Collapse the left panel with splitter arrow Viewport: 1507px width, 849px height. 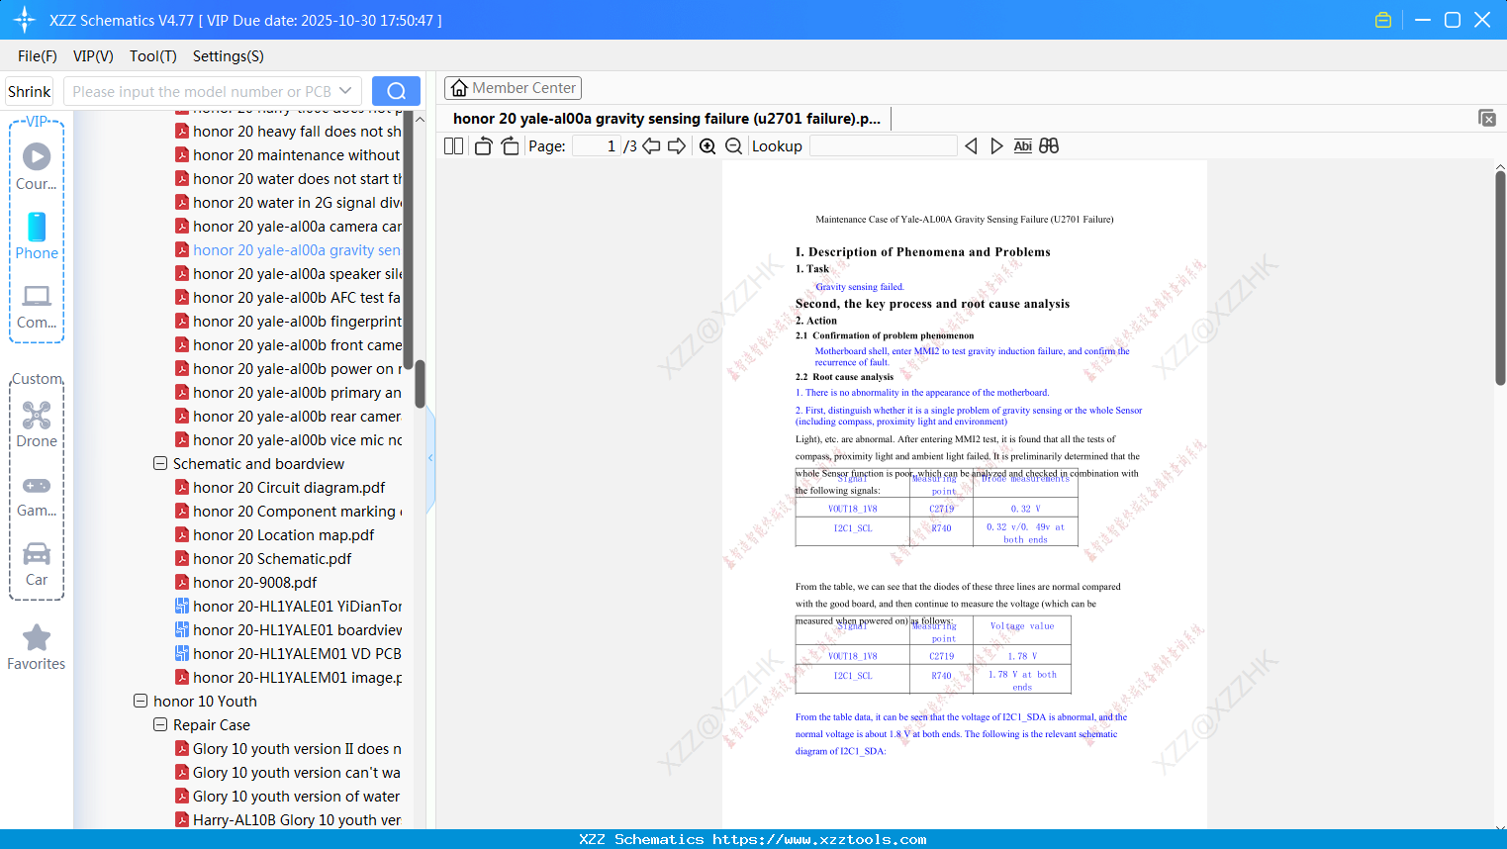(430, 458)
